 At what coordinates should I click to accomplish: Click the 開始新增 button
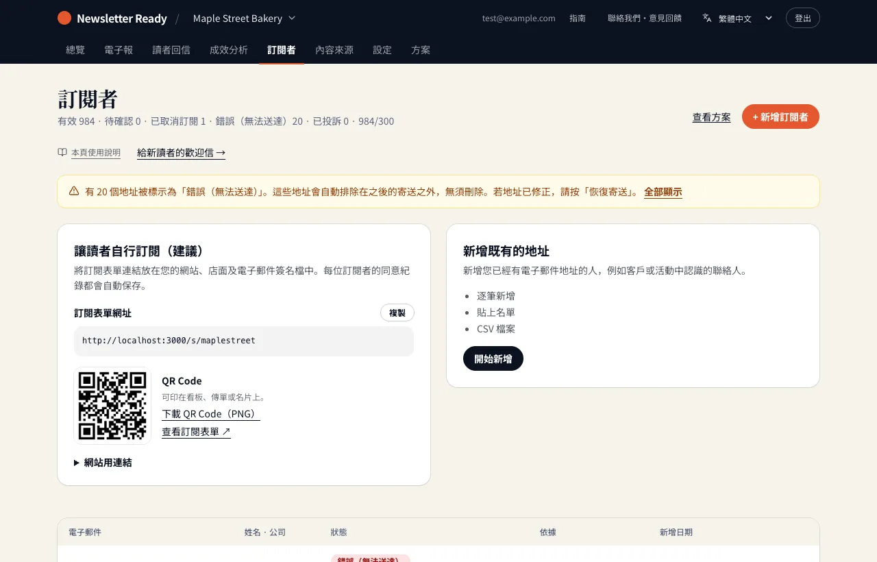(x=493, y=358)
